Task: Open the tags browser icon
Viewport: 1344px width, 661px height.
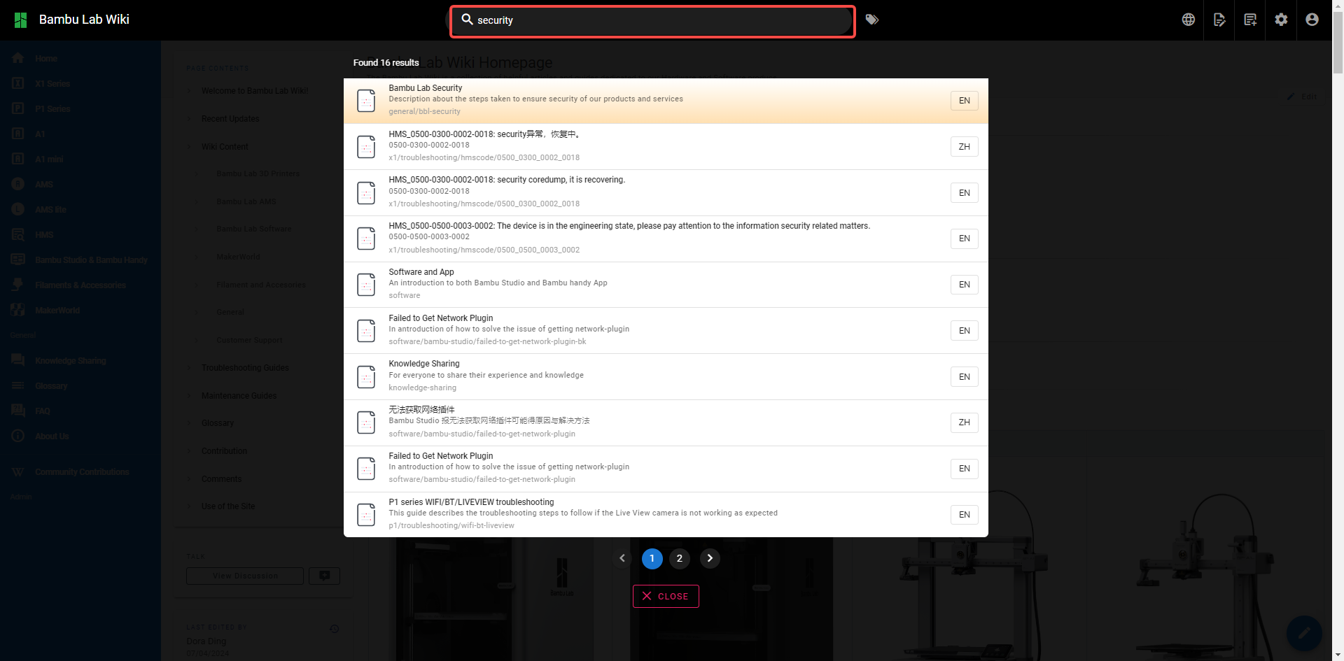Action: click(872, 20)
